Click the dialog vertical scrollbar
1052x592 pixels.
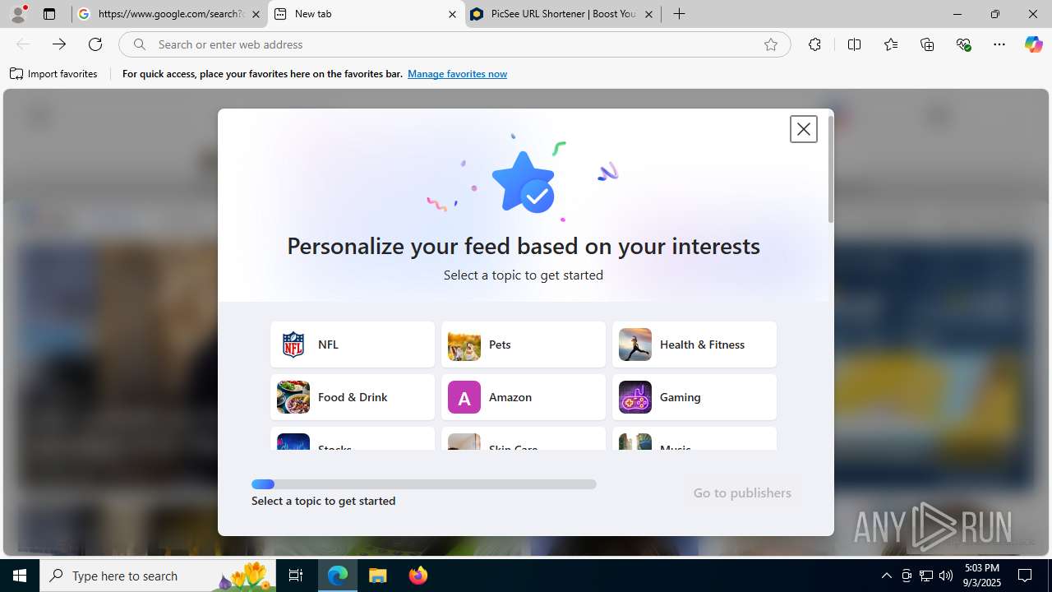(x=831, y=169)
